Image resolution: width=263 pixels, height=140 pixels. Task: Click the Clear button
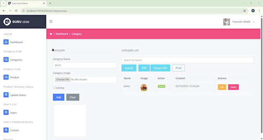point(73,97)
